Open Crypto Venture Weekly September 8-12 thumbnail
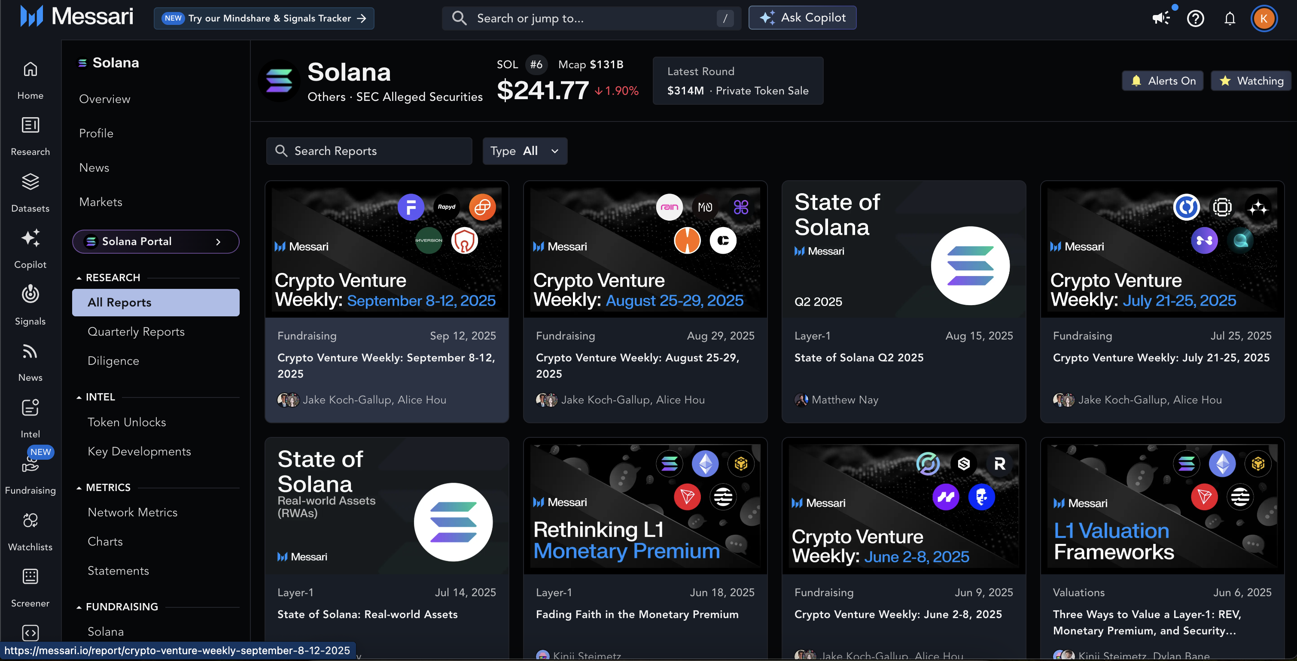This screenshot has height=661, width=1297. [387, 249]
